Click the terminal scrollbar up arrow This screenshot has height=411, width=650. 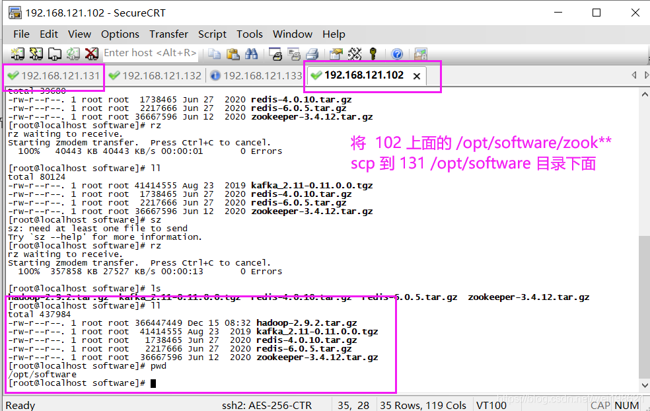click(x=645, y=94)
